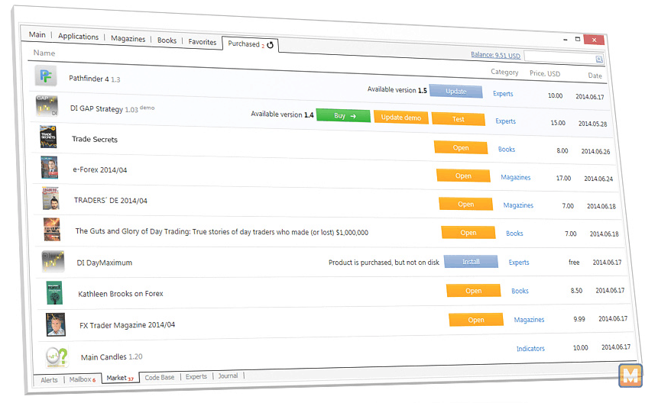658x403 pixels.
Task: Open the Alerts bottom tab
Action: click(49, 380)
